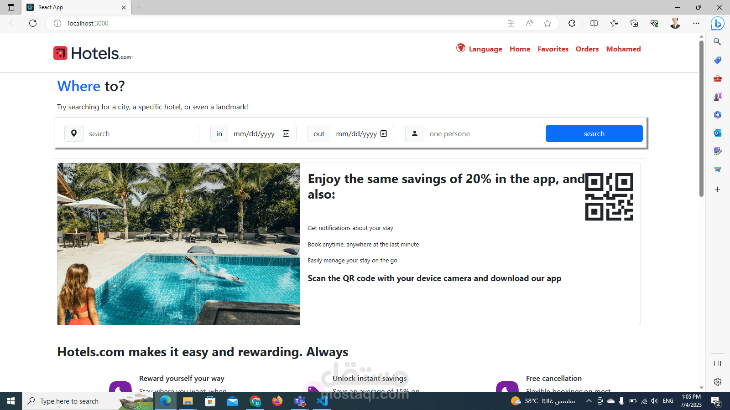Open browser Extensions puzzle icon

(572, 23)
